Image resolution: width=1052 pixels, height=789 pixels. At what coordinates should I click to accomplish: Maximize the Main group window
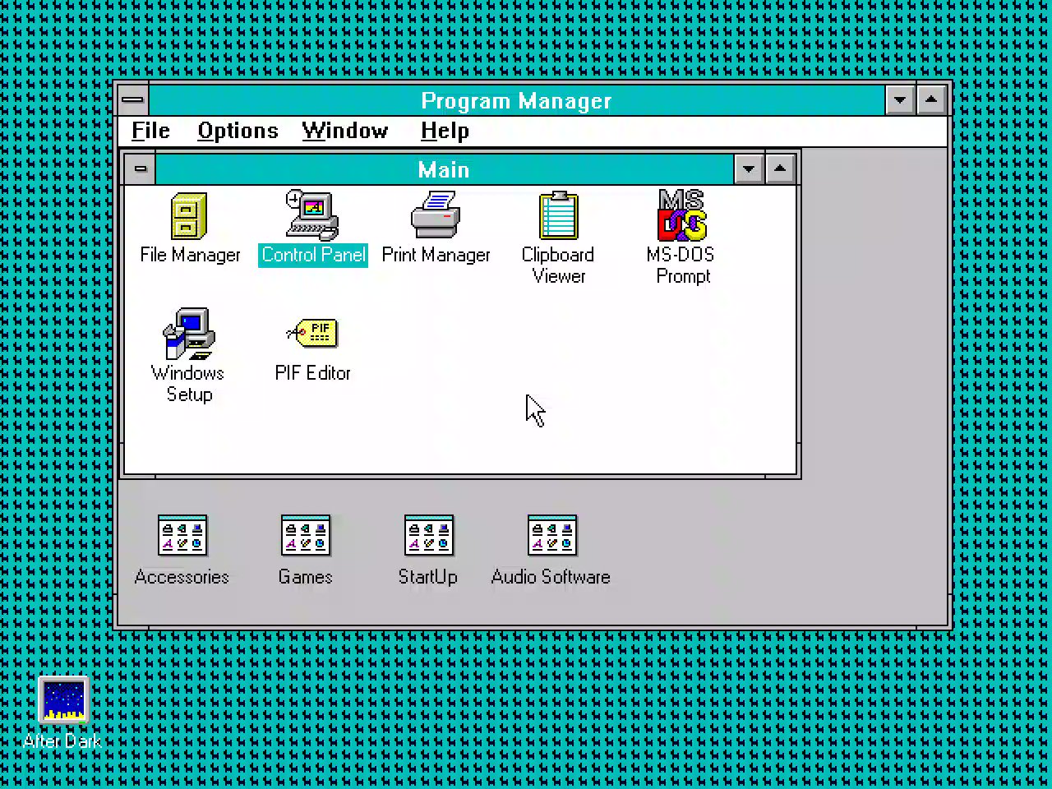780,169
